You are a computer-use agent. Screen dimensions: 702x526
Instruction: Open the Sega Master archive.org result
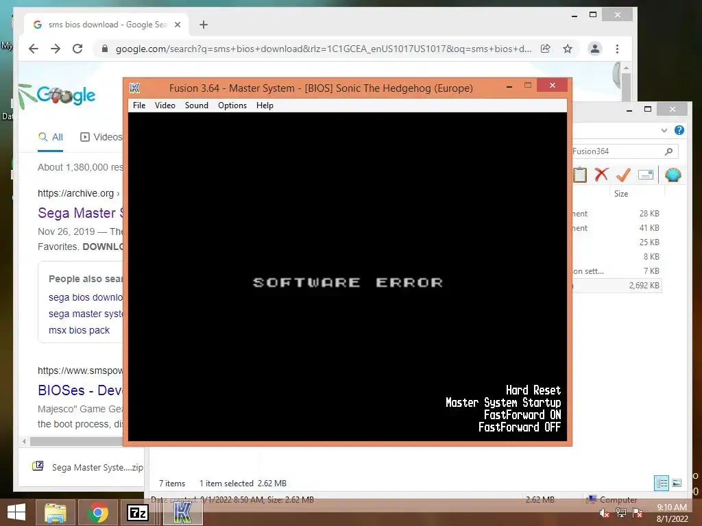(80, 213)
